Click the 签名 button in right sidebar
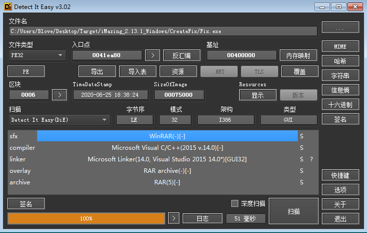This screenshot has width=367, height=233. (340, 119)
